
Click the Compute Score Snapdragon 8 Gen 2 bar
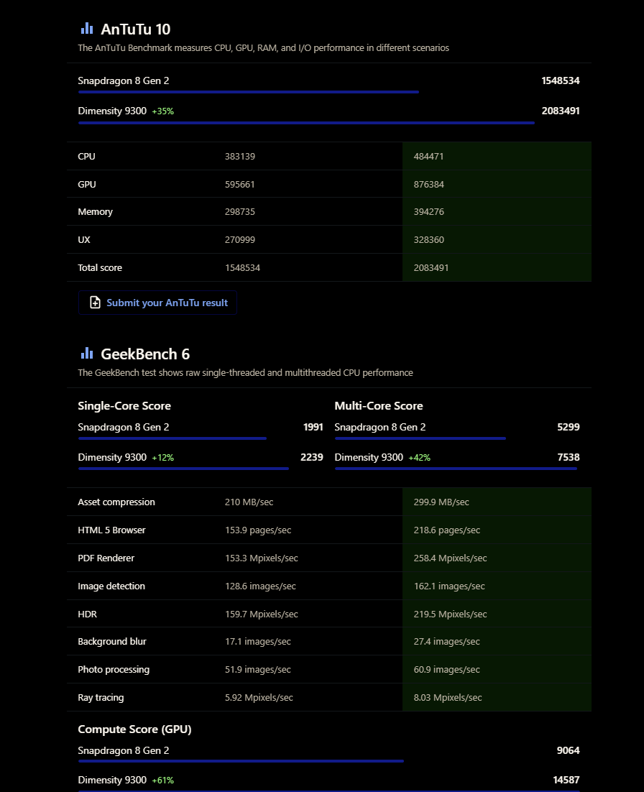tap(241, 761)
